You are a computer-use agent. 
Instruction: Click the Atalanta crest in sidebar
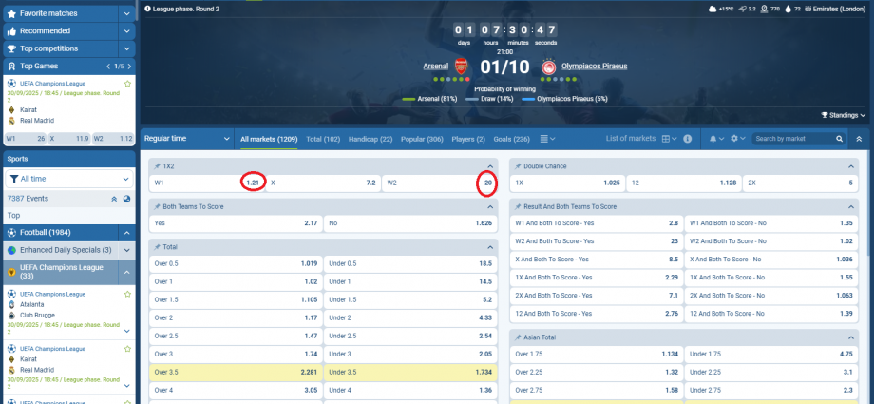point(11,305)
